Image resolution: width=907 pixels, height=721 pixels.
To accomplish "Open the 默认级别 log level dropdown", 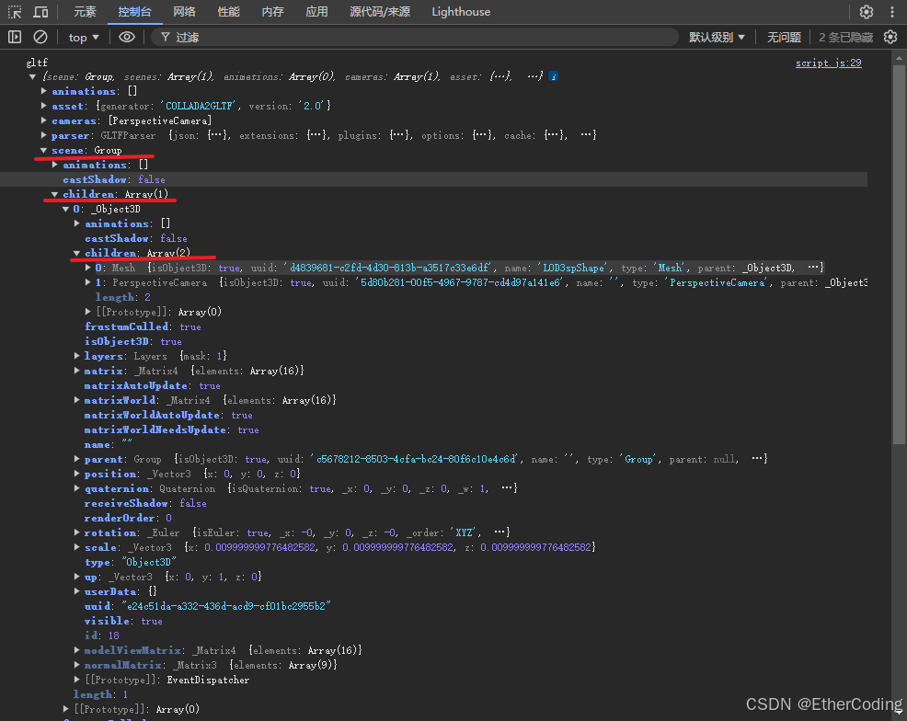I will (x=717, y=37).
